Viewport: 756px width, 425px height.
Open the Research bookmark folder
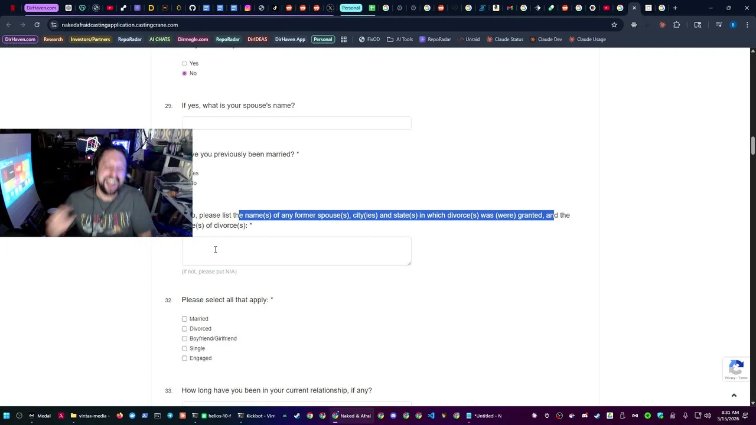[53, 40]
